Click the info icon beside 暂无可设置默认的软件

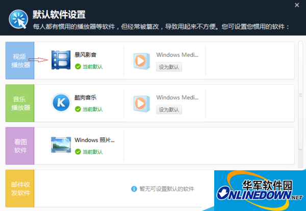point(134,189)
